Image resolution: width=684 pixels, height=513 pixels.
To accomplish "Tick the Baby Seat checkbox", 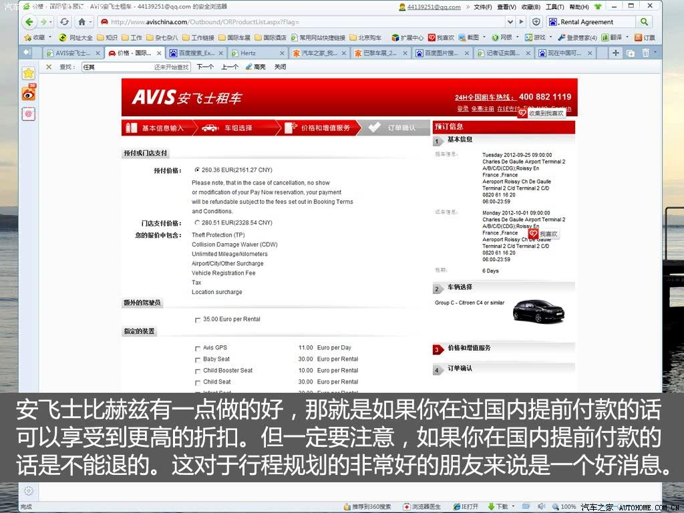I will click(x=198, y=360).
